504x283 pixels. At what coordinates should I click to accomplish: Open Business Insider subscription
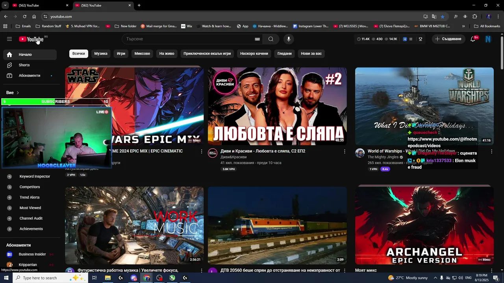(x=30, y=254)
